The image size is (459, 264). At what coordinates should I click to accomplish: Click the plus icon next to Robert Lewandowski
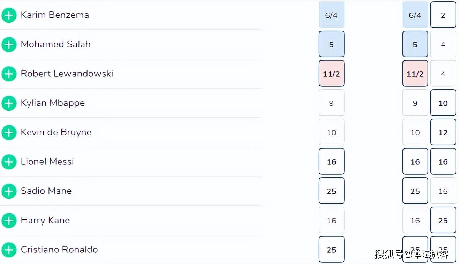9,74
